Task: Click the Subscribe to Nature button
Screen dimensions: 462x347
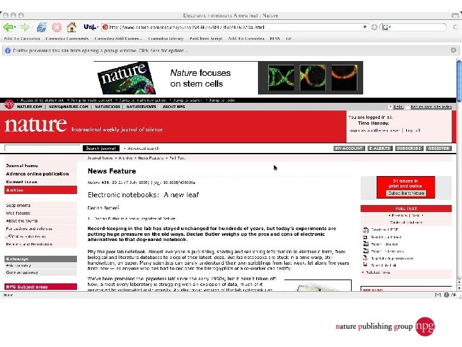Action: (x=406, y=193)
